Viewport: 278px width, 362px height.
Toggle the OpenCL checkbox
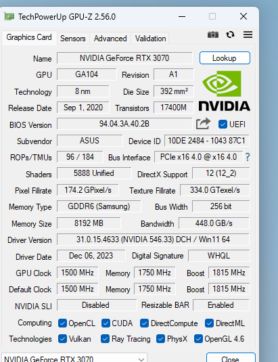pos(62,323)
